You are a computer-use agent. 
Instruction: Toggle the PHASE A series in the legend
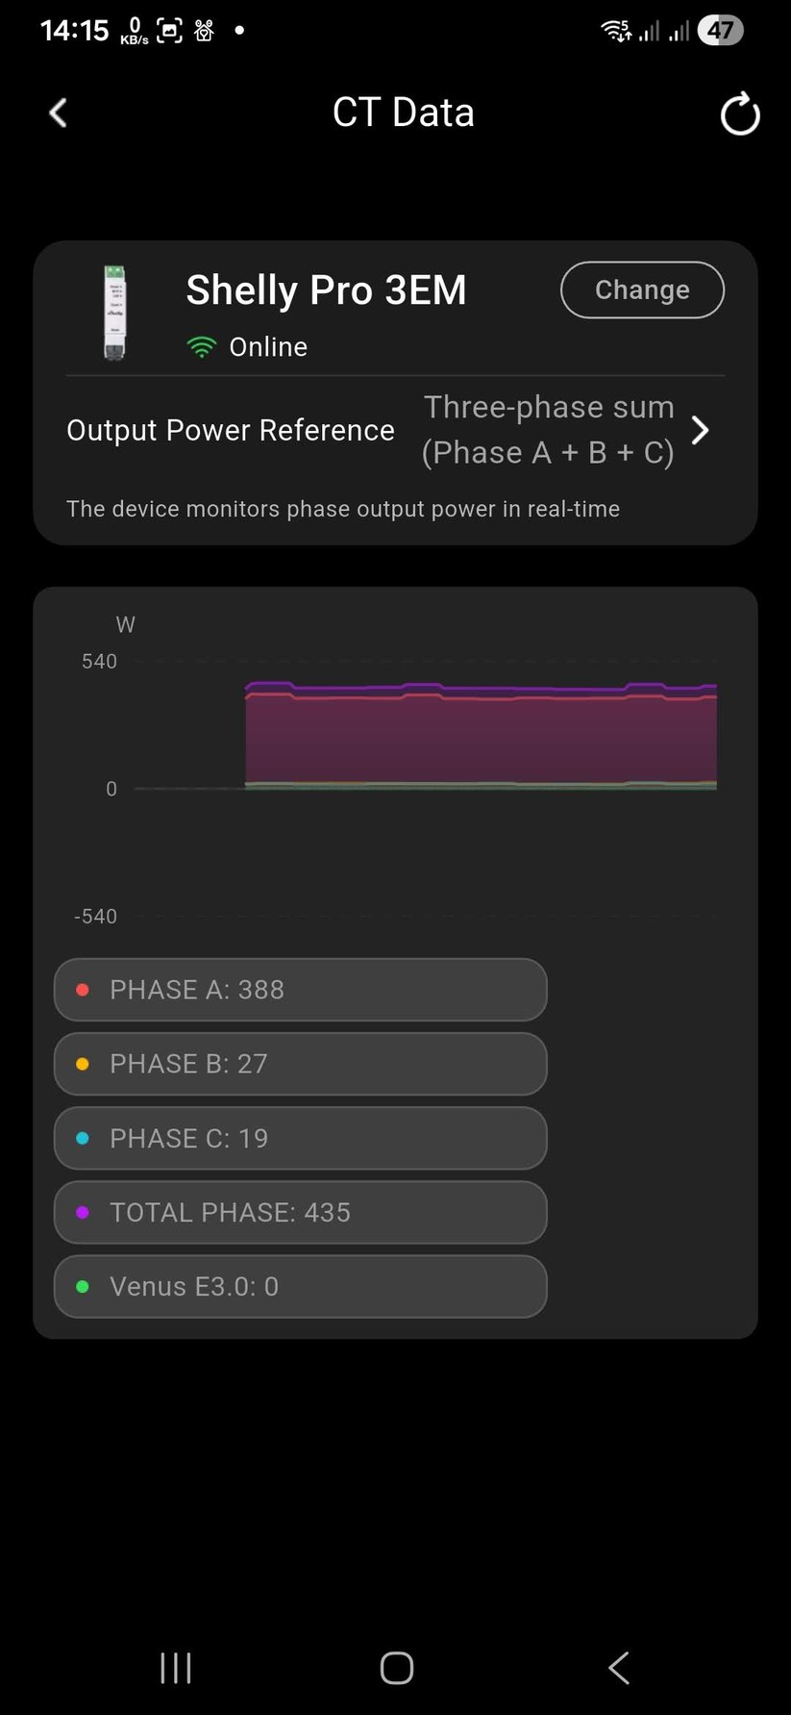coord(299,989)
